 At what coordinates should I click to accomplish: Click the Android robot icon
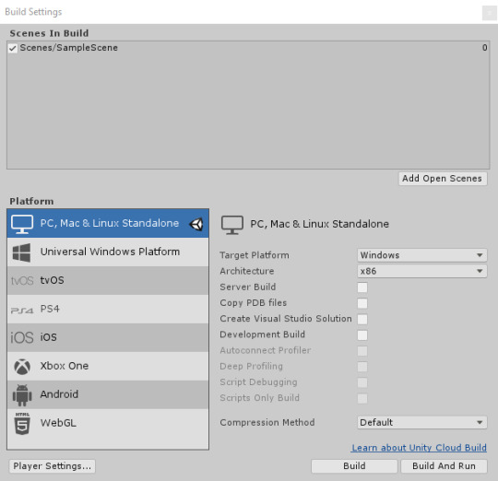tap(22, 395)
